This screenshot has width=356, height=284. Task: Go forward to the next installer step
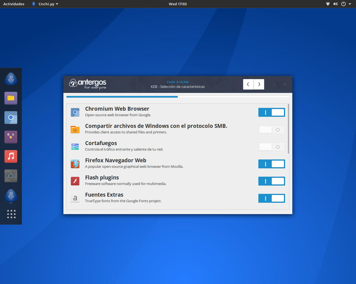point(259,84)
